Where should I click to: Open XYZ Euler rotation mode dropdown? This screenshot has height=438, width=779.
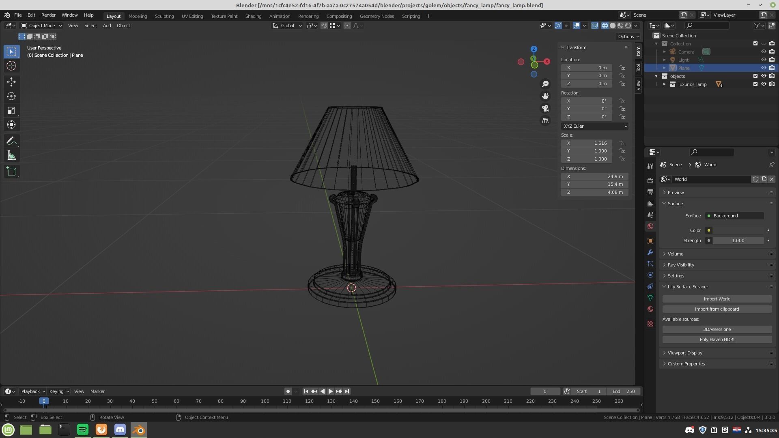point(595,126)
